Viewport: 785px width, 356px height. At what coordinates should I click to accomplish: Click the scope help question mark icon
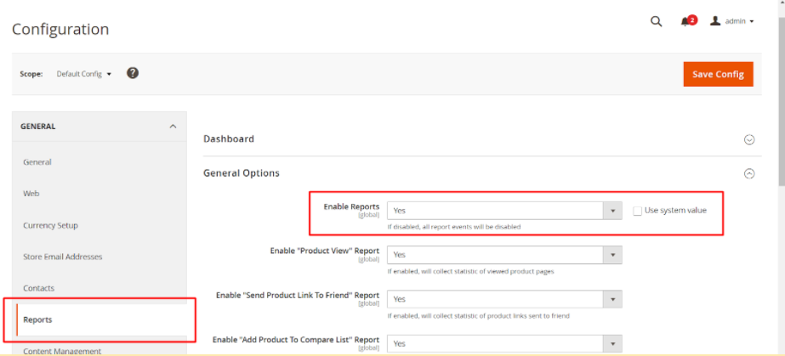(133, 74)
